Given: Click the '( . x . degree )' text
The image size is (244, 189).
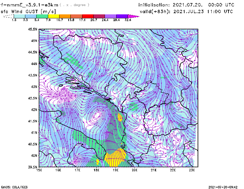Looking at the screenshot, I should pos(74,5).
